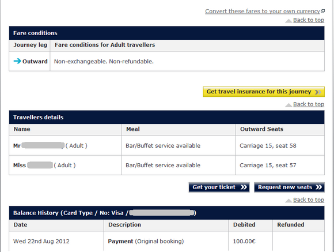Click chevrons on the travel insurance button
Image resolution: width=334 pixels, height=252 pixels.
[x=318, y=92]
